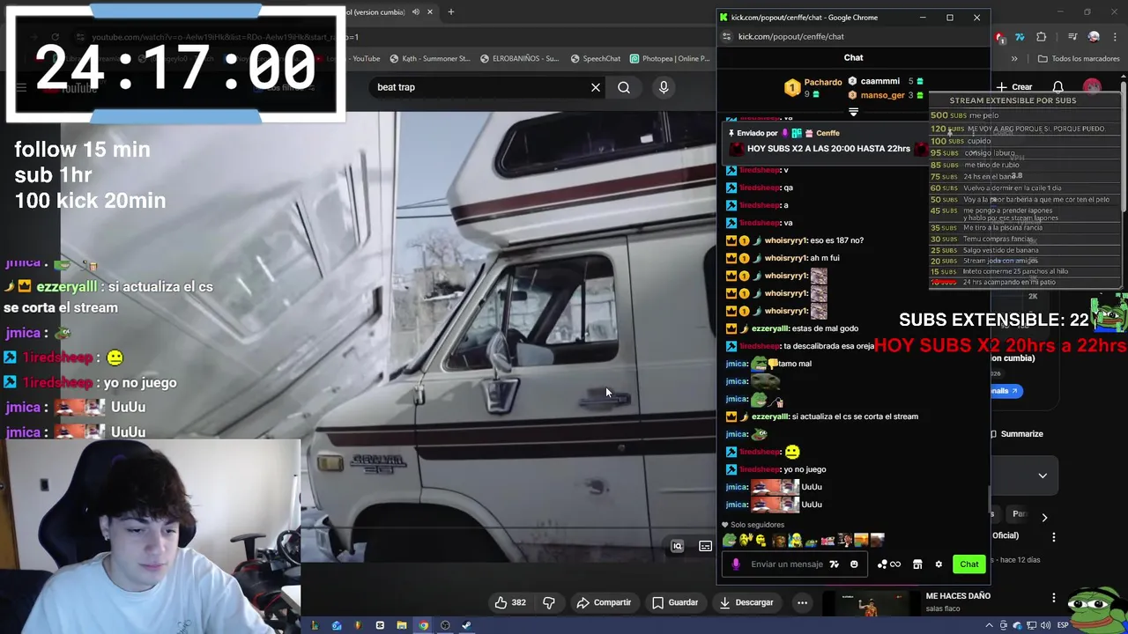Mute the YouTube tab audio icon

(x=416, y=12)
